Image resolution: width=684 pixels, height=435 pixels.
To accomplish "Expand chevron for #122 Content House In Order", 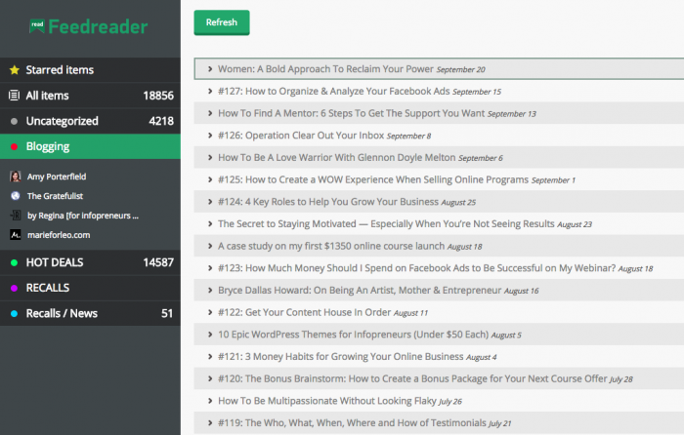I will pyautogui.click(x=210, y=312).
